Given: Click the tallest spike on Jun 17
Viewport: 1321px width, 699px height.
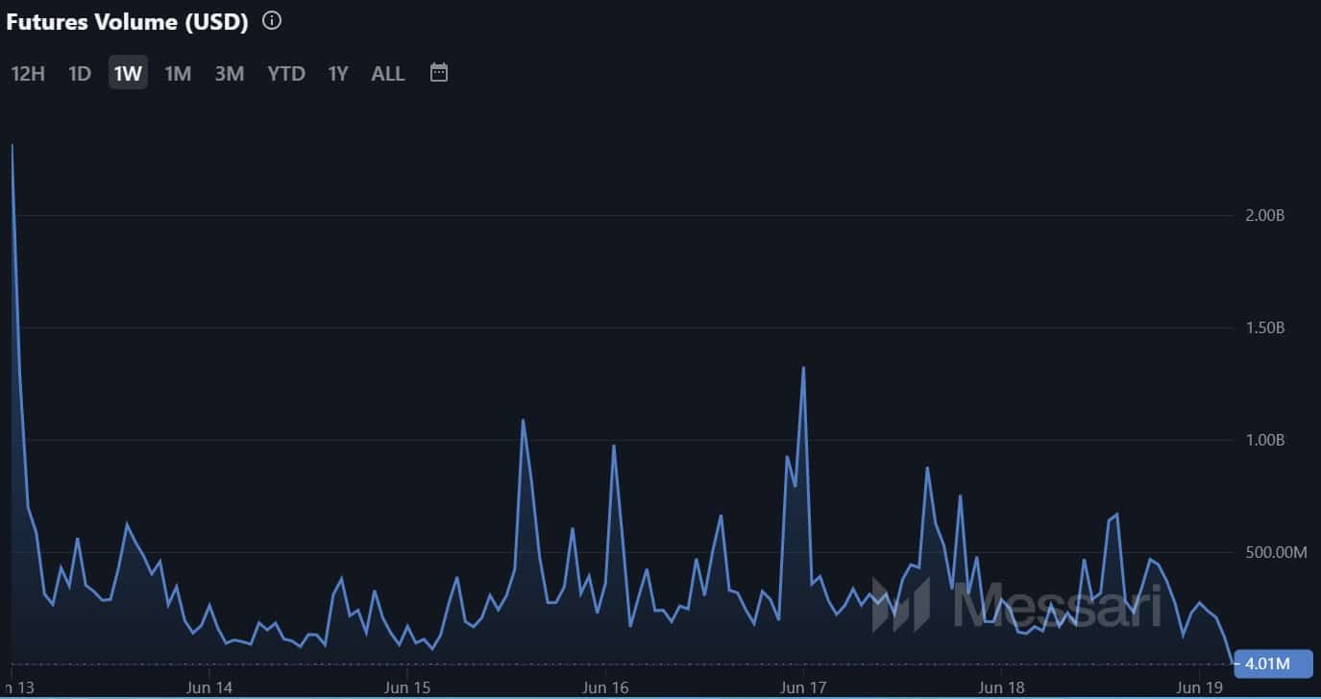Looking at the screenshot, I should 803,368.
